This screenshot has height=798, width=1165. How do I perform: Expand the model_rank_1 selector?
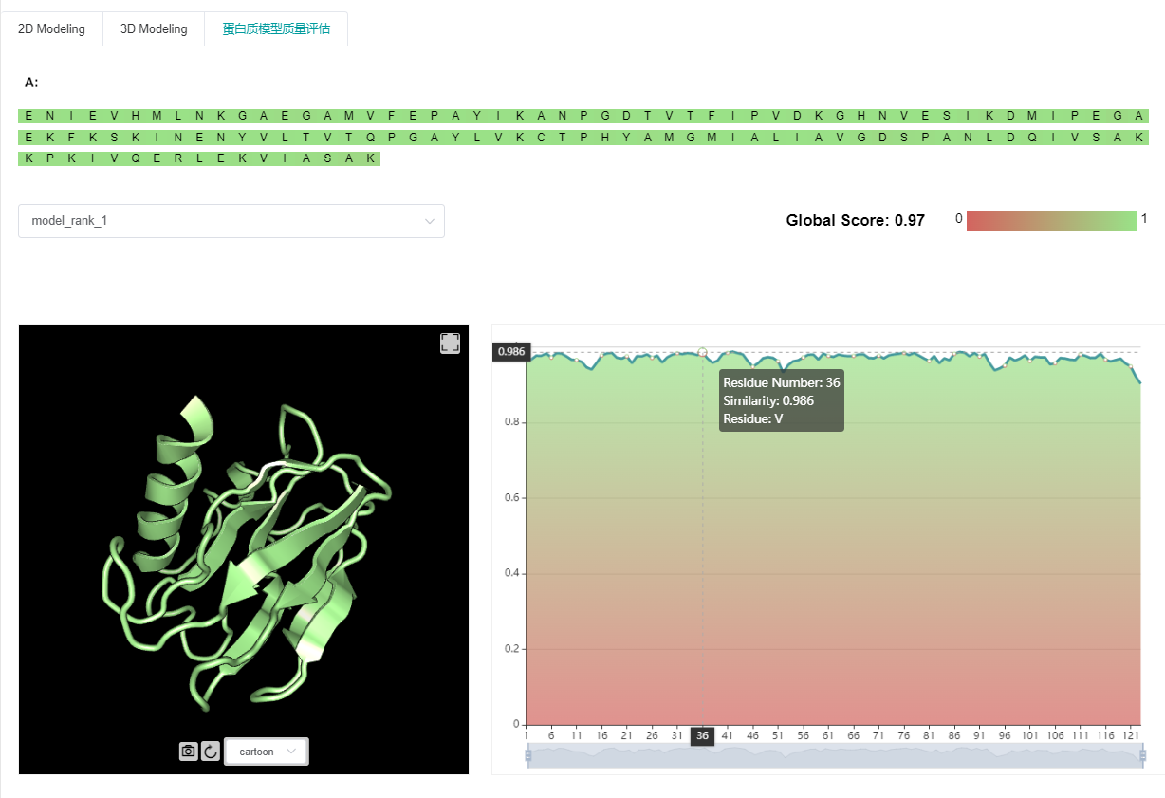[231, 221]
